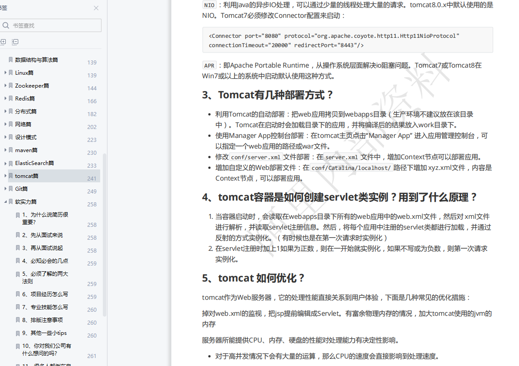Click the bookmark icon beside ElasticSearch篇
The width and height of the screenshot is (519, 366).
click(11, 163)
